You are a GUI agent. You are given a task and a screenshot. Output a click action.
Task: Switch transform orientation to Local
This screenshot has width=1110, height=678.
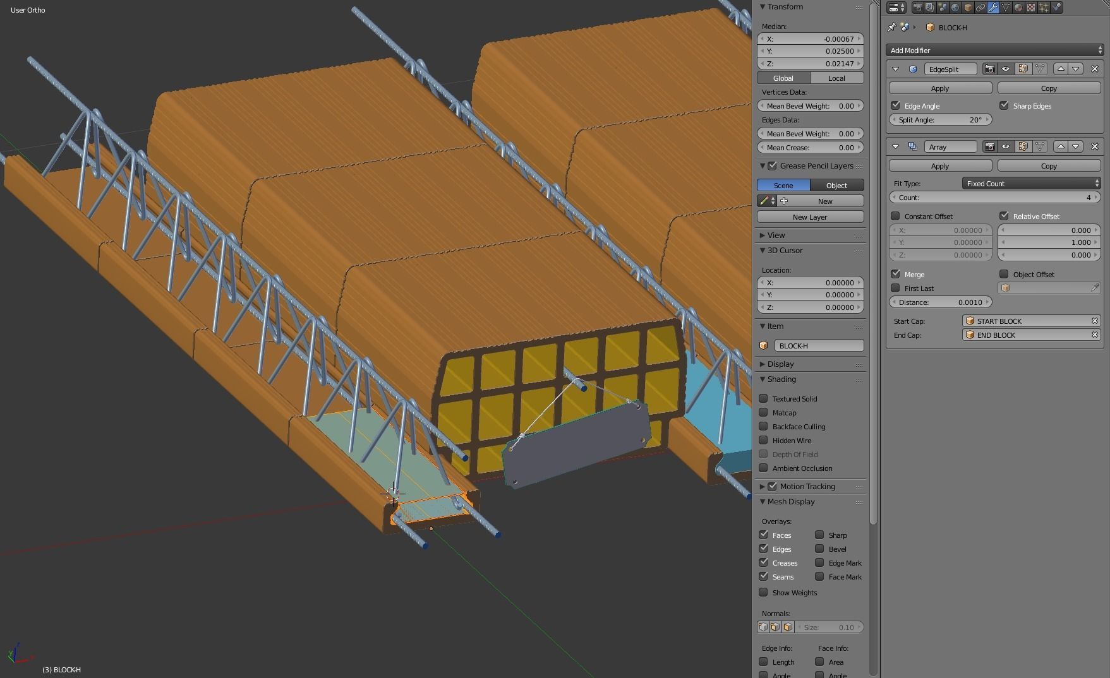(836, 78)
